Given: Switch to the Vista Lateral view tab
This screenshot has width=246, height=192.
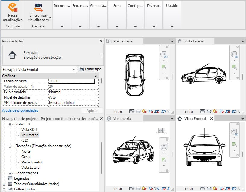Looking at the screenshot, I should (194, 41).
